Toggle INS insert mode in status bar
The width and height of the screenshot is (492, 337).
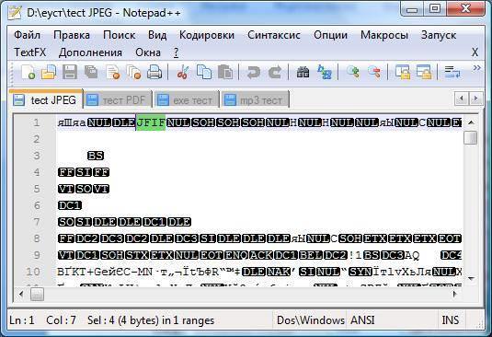[x=451, y=320]
